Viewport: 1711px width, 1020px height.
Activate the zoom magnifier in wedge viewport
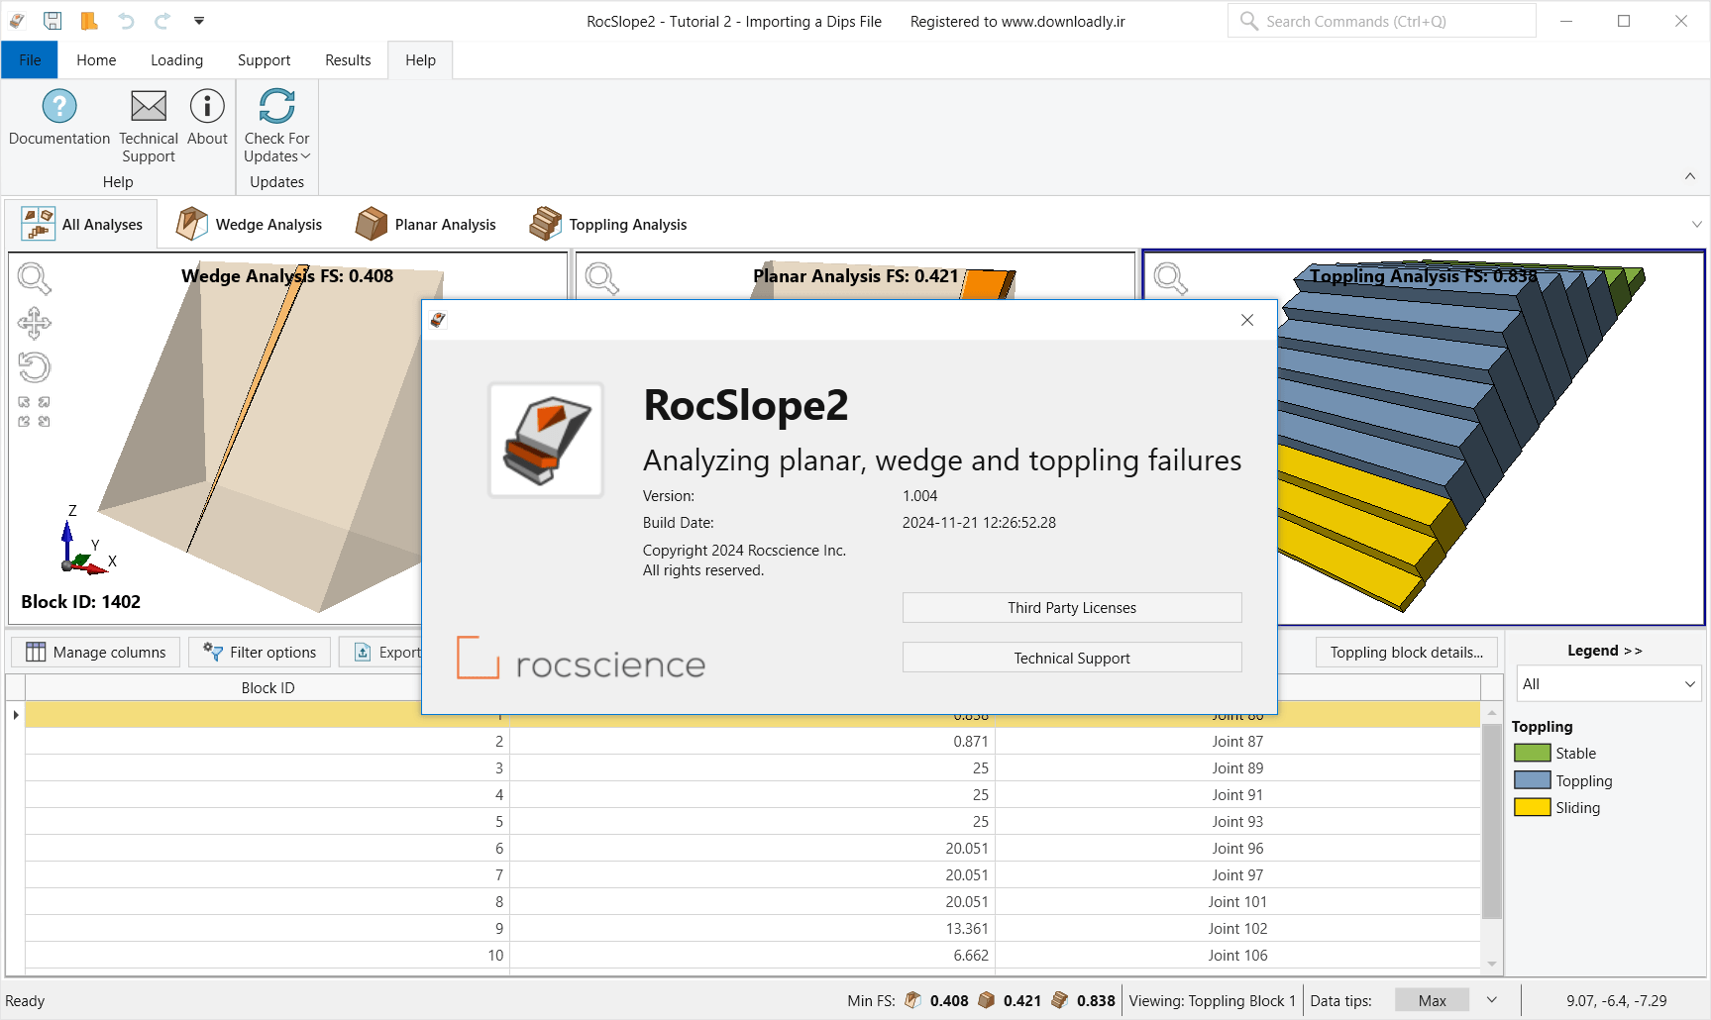[36, 278]
